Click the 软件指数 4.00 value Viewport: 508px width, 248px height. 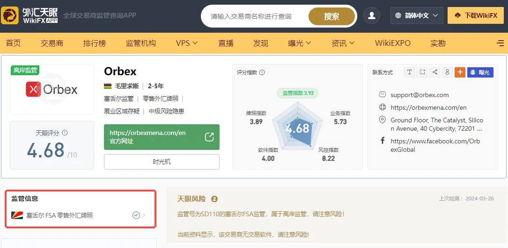[x=268, y=158]
